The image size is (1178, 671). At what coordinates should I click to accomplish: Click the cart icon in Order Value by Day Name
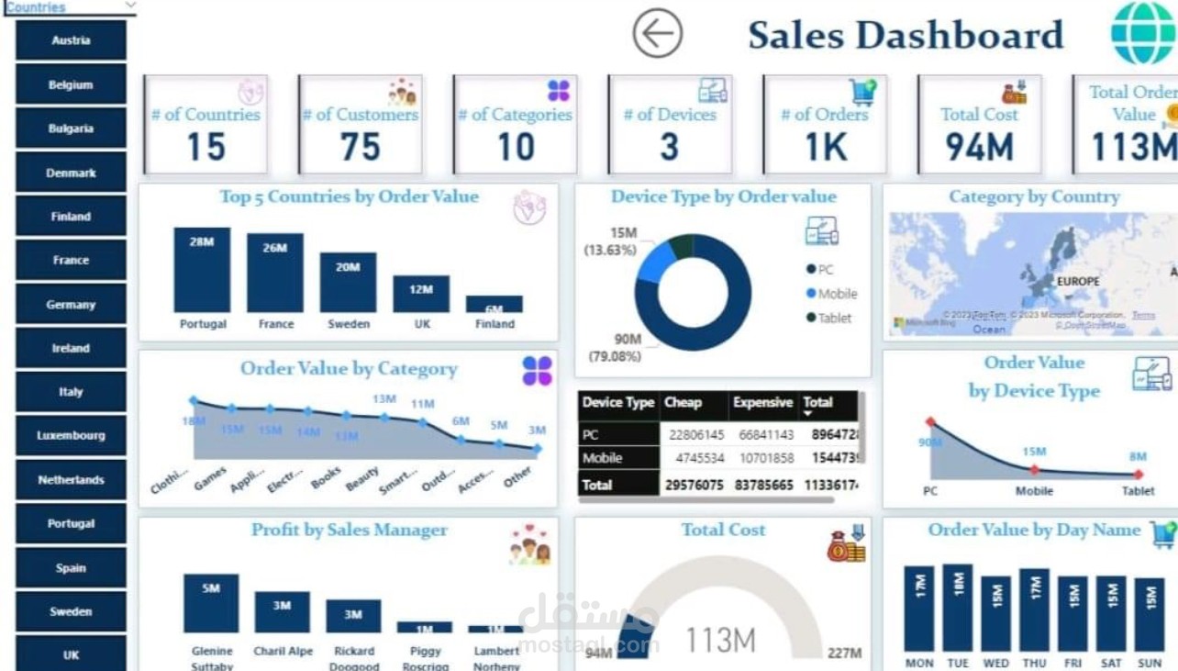click(1163, 533)
